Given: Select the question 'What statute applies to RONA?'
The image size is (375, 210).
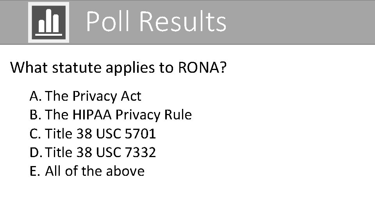Looking at the screenshot, I should [118, 67].
